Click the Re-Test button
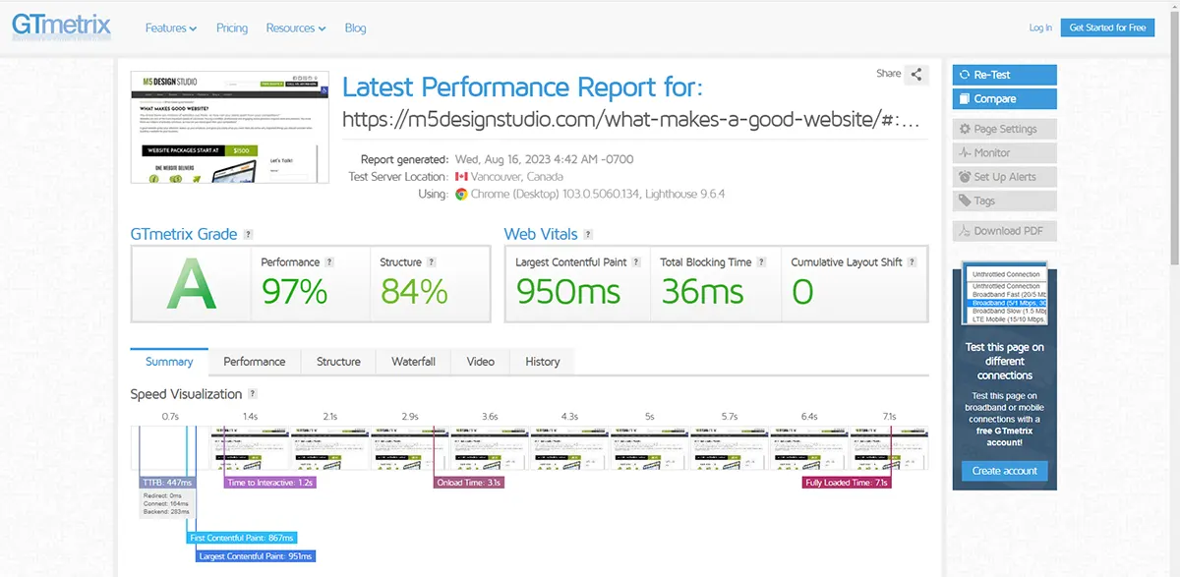The image size is (1180, 577). coord(1004,75)
